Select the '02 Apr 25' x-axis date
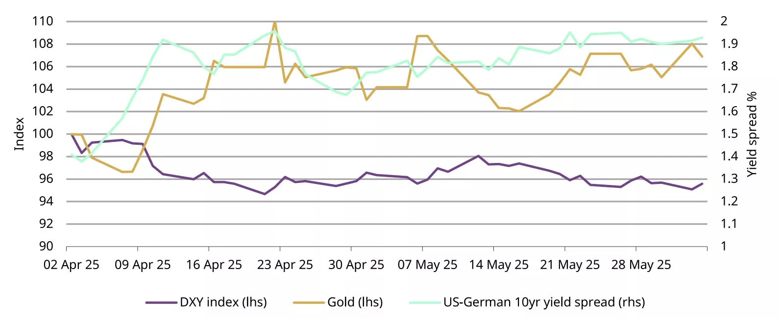 tap(72, 265)
